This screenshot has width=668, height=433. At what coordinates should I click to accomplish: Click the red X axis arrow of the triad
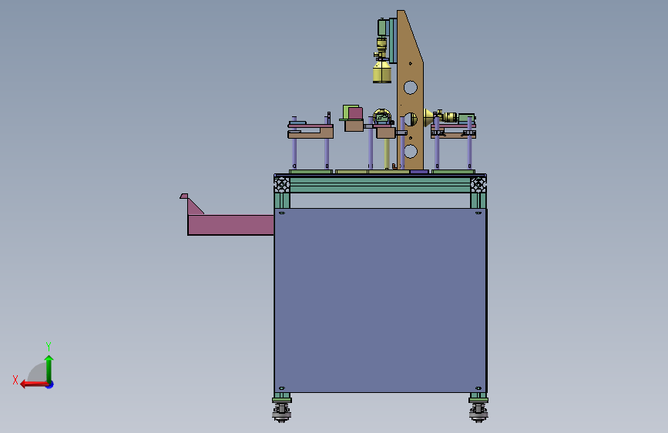point(33,384)
